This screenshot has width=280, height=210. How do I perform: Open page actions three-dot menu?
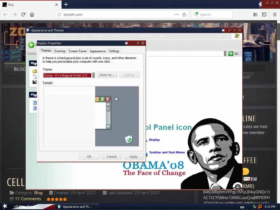176,14
